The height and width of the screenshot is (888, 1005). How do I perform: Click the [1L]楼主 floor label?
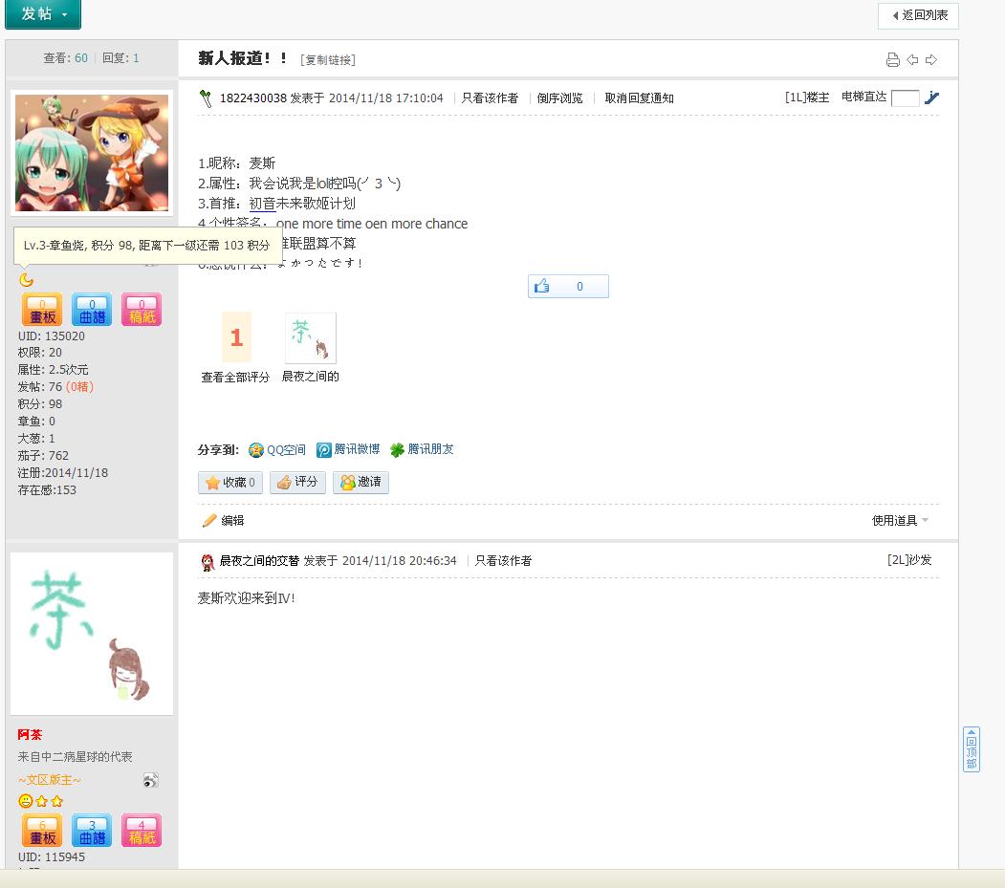pyautogui.click(x=807, y=97)
